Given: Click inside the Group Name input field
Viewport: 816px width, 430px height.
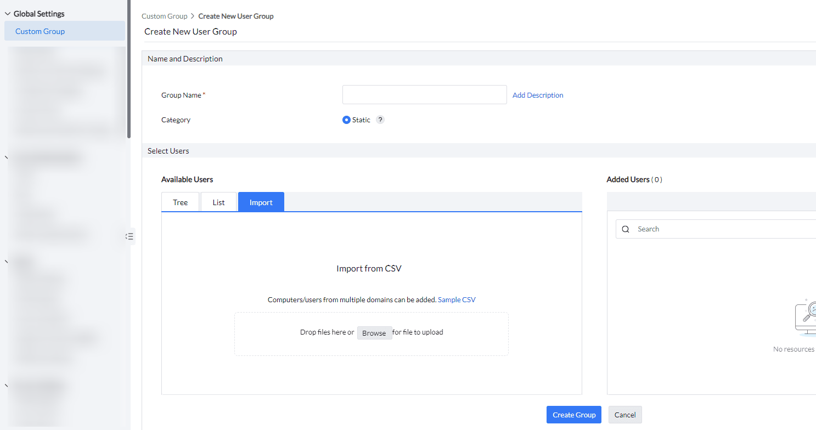Looking at the screenshot, I should point(424,94).
